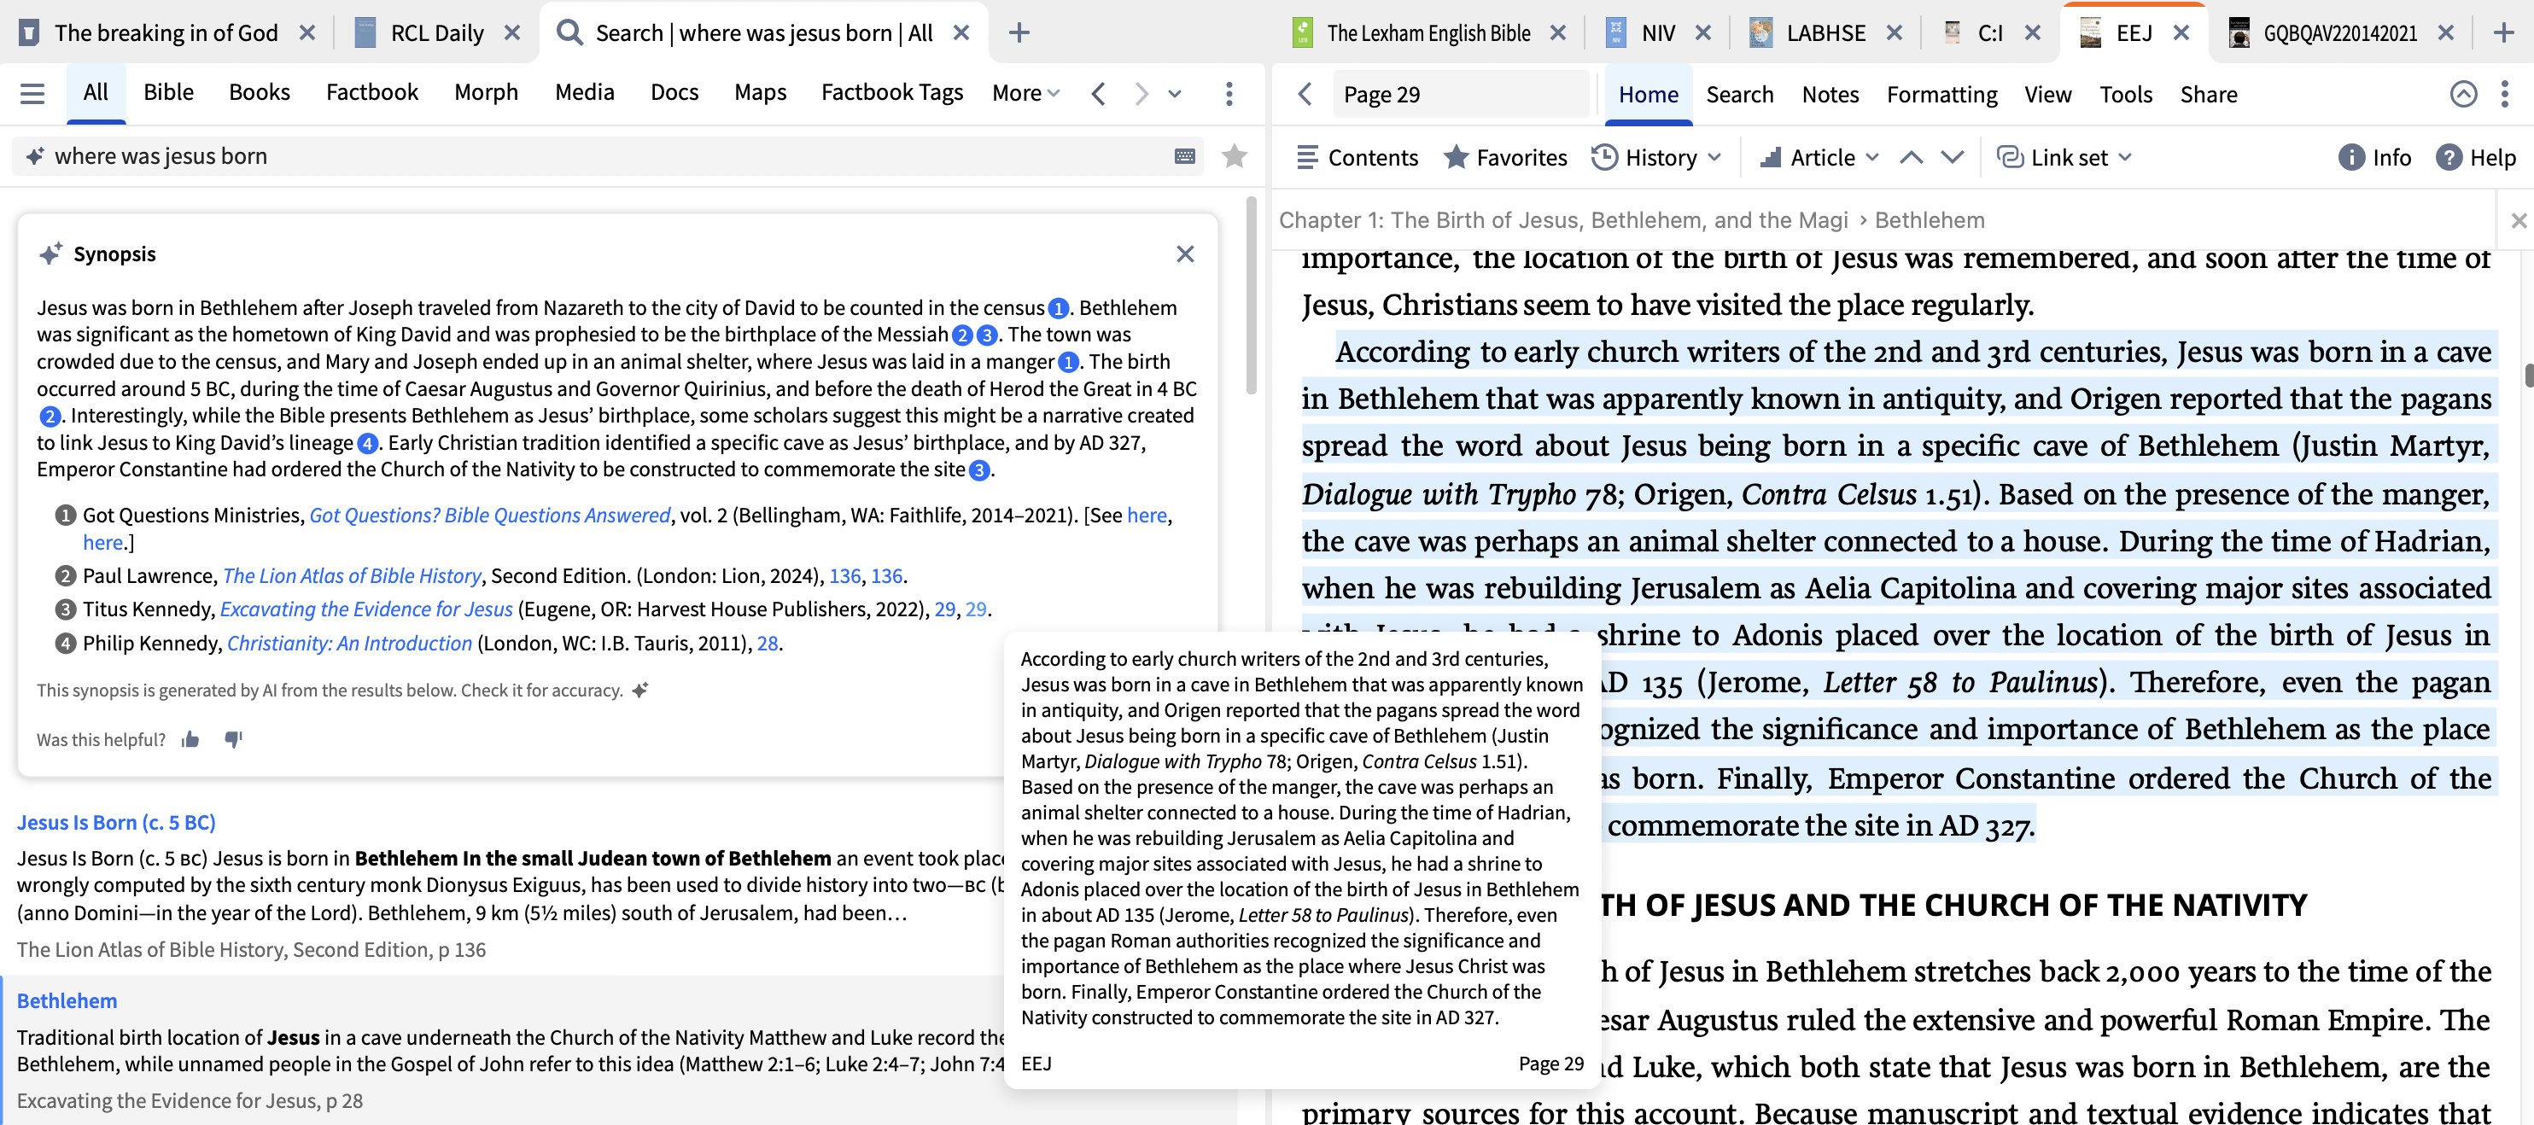The image size is (2534, 1125).
Task: Click back arrow in EEJ resource panel
Action: [x=1305, y=95]
